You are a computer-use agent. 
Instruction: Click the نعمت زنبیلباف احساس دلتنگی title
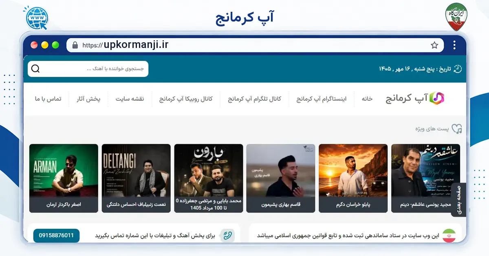136,204
